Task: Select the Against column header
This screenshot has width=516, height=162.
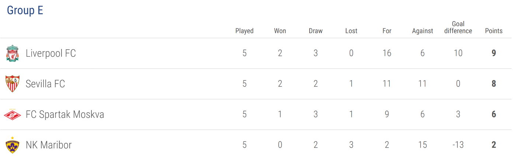Action: pos(422,31)
